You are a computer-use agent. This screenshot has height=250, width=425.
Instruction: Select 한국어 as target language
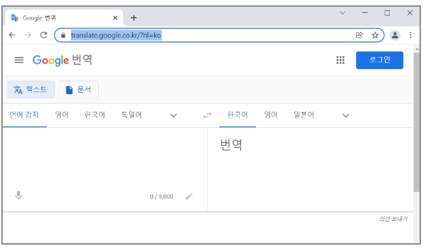[x=238, y=114]
